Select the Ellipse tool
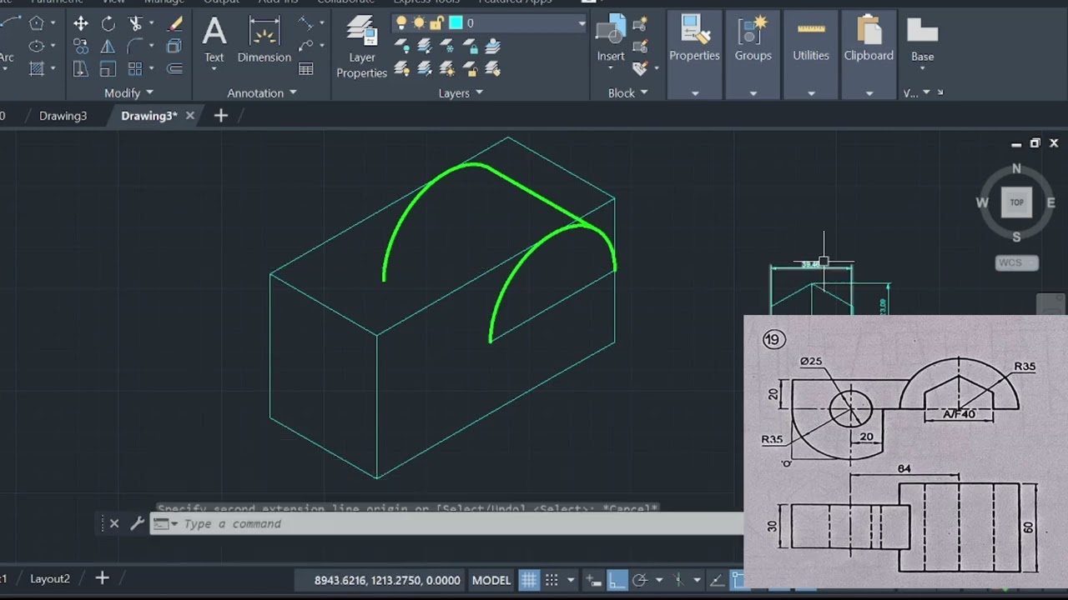Image resolution: width=1068 pixels, height=600 pixels. point(37,46)
